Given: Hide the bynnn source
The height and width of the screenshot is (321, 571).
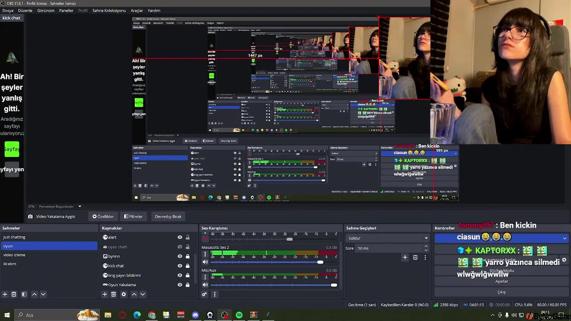Looking at the screenshot, I should 180,256.
